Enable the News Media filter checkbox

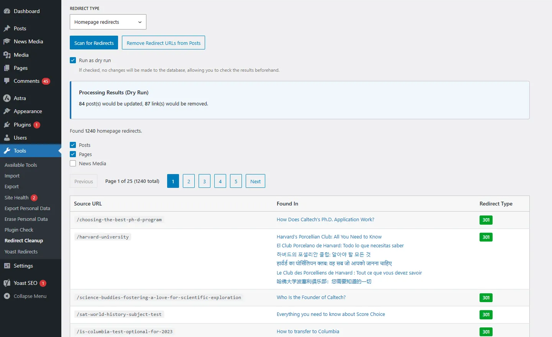pos(73,163)
